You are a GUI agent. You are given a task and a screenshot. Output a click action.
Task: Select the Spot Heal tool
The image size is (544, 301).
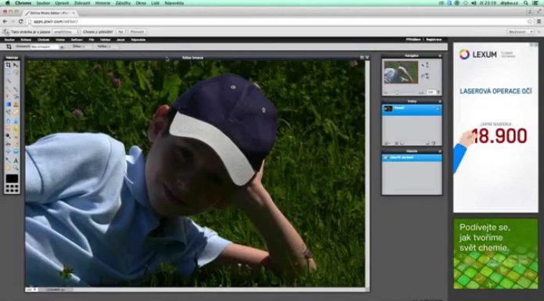coord(16,144)
